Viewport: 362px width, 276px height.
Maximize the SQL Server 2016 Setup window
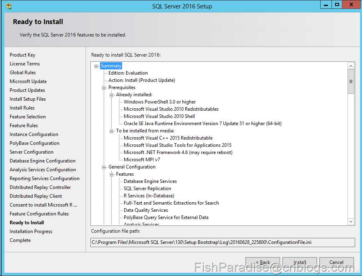337,4
